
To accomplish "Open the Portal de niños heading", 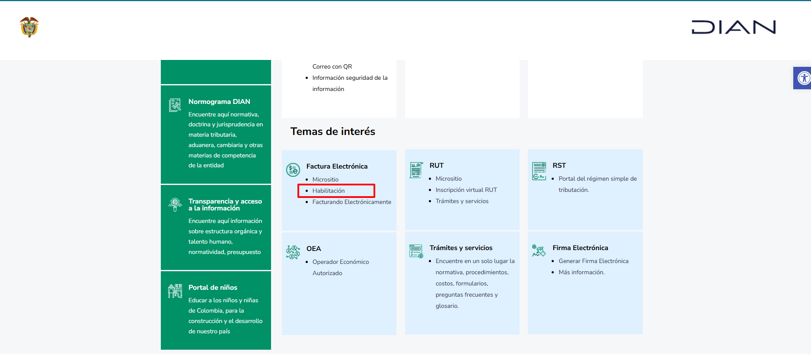I will pos(213,288).
